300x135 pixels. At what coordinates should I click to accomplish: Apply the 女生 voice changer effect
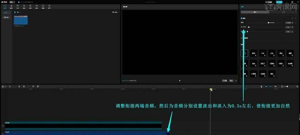point(272,53)
